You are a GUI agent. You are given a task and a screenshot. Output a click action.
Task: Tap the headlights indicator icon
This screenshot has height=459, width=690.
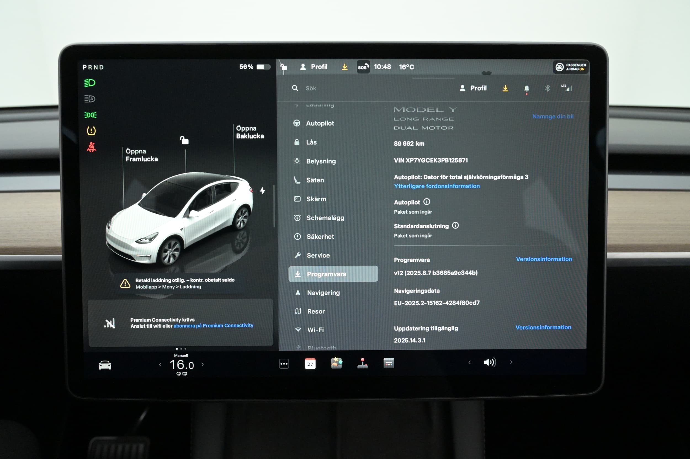click(x=90, y=83)
